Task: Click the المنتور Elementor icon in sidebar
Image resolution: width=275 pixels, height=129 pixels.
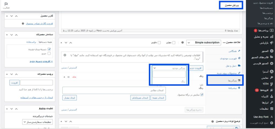Action: 272,51
